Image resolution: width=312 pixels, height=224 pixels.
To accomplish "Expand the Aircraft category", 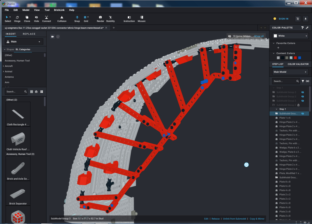I will [3, 66].
